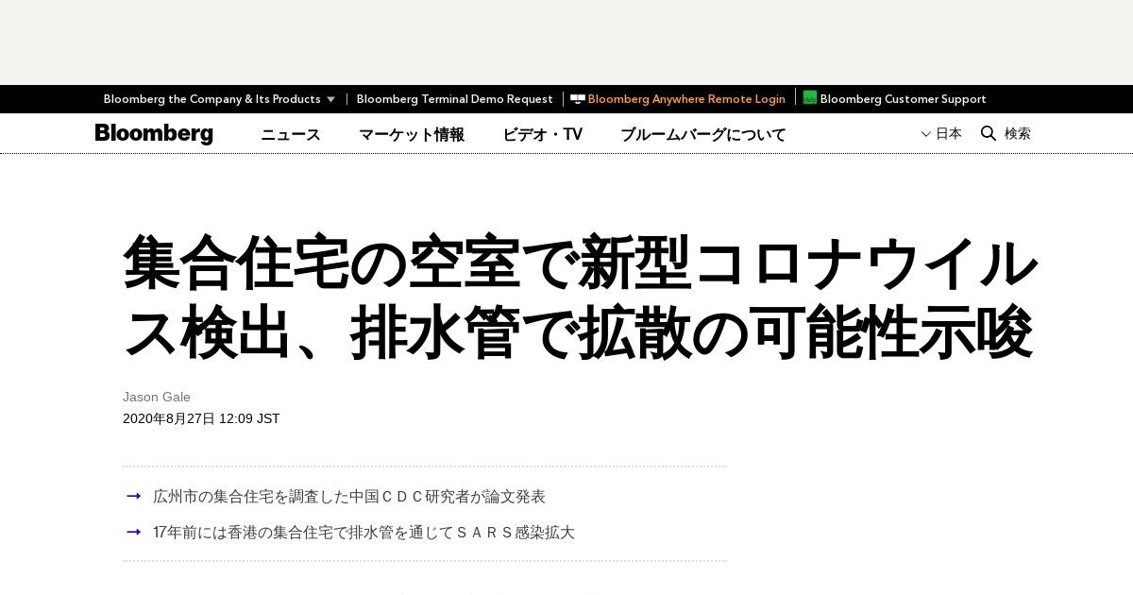Open Bloomberg Anywhere Remote Login link

pyautogui.click(x=686, y=99)
